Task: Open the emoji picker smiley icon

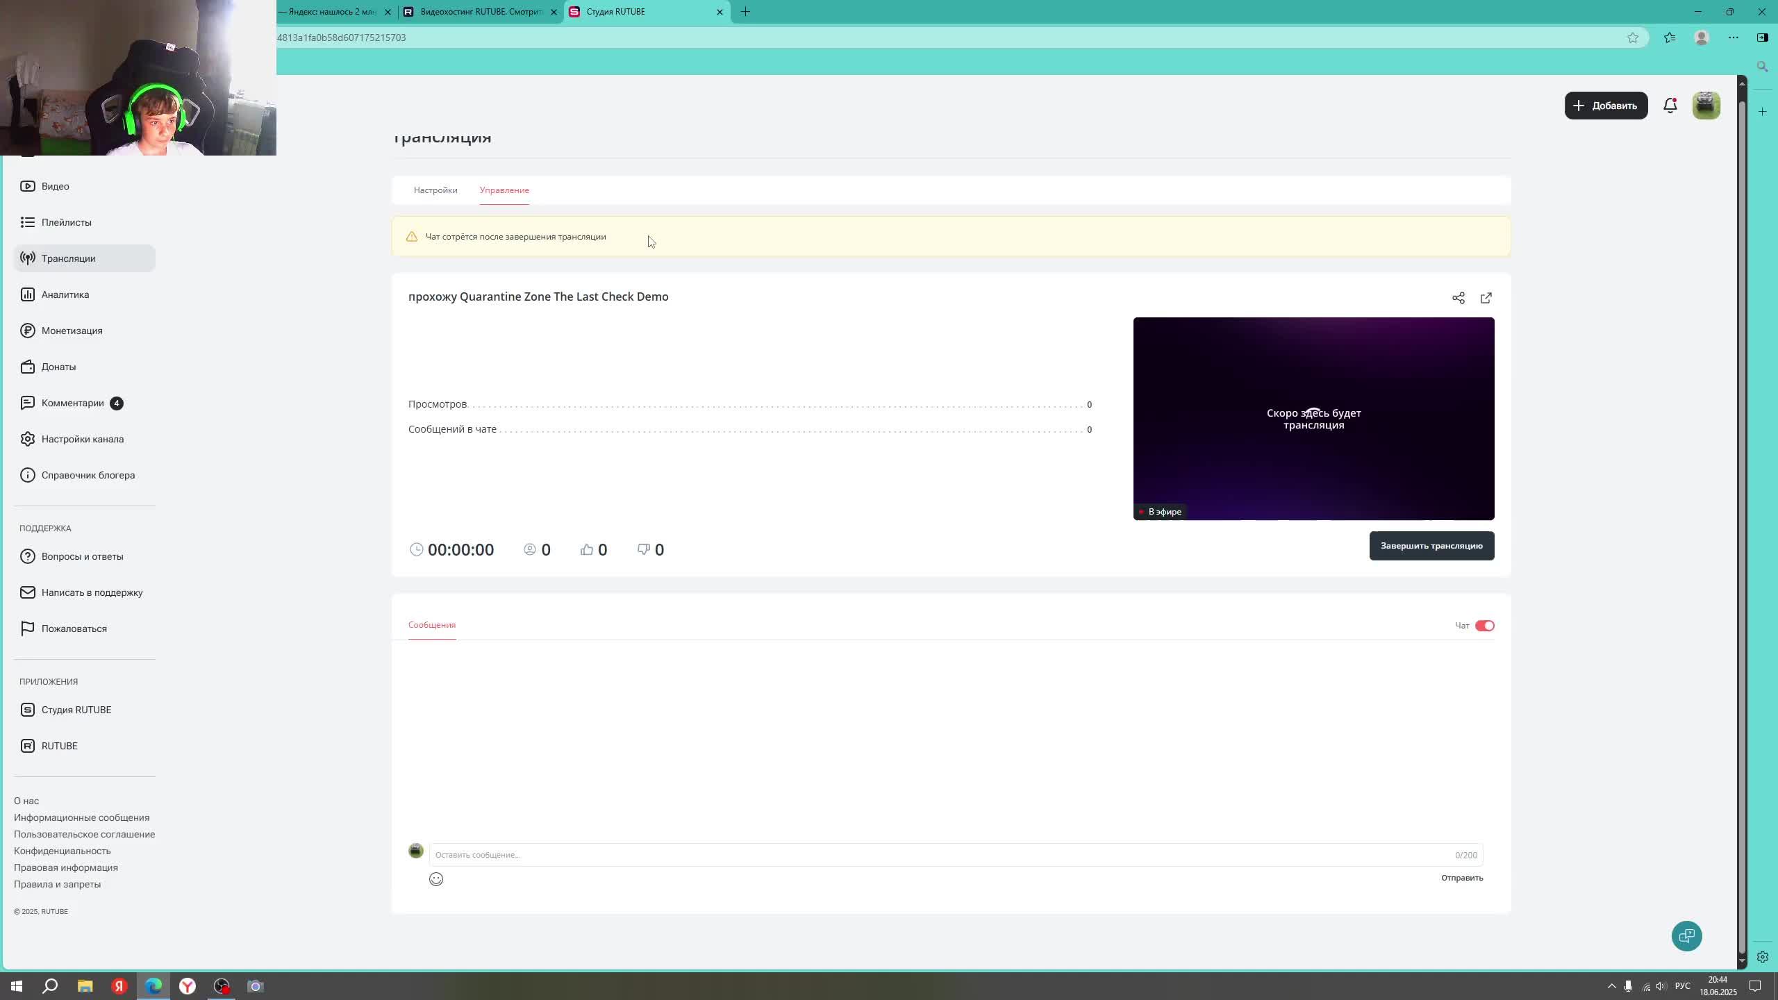Action: coord(436,879)
